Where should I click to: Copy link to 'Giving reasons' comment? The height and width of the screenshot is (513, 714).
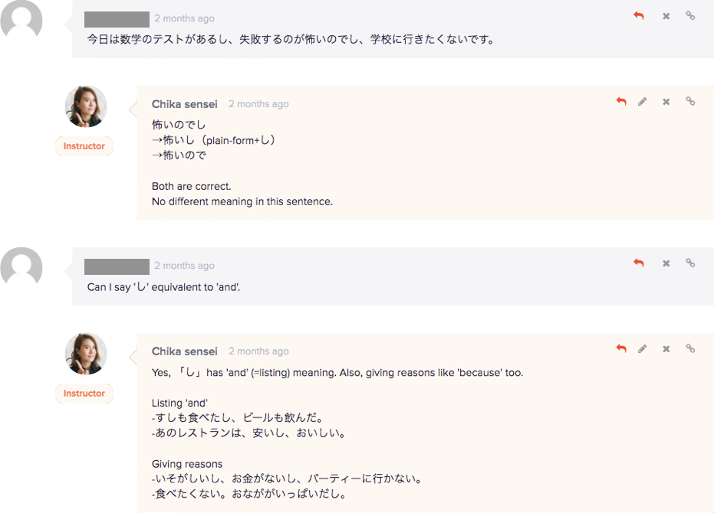690,348
